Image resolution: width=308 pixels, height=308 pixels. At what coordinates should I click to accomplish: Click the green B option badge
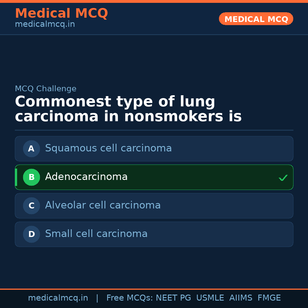(31, 177)
